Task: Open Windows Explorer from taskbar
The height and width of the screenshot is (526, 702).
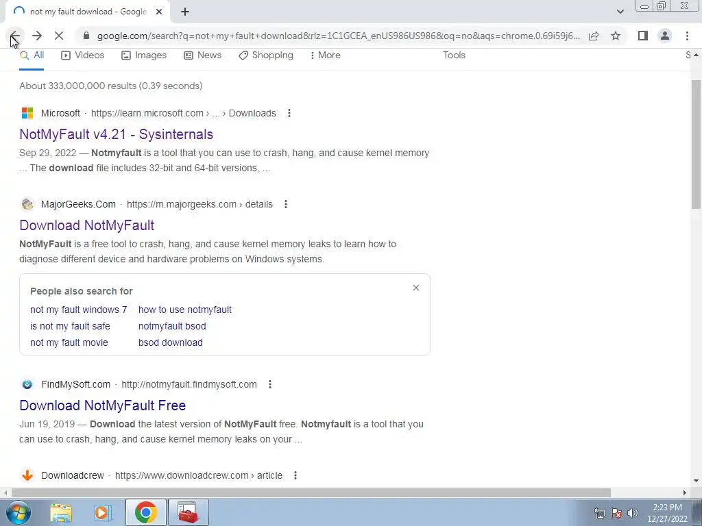Action: pyautogui.click(x=61, y=512)
